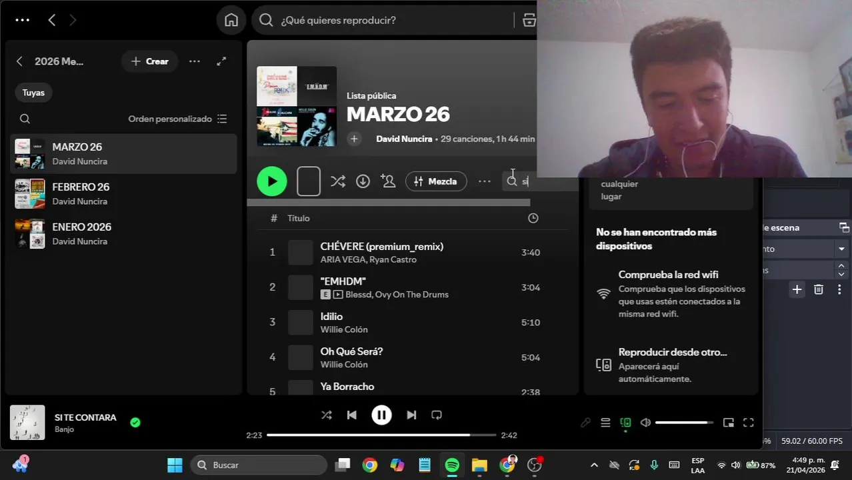This screenshot has width=852, height=480.
Task: Seek within the song progress bar
Action: point(381,435)
